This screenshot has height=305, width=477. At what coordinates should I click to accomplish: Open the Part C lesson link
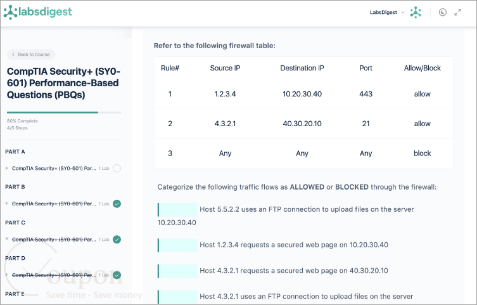pos(54,240)
